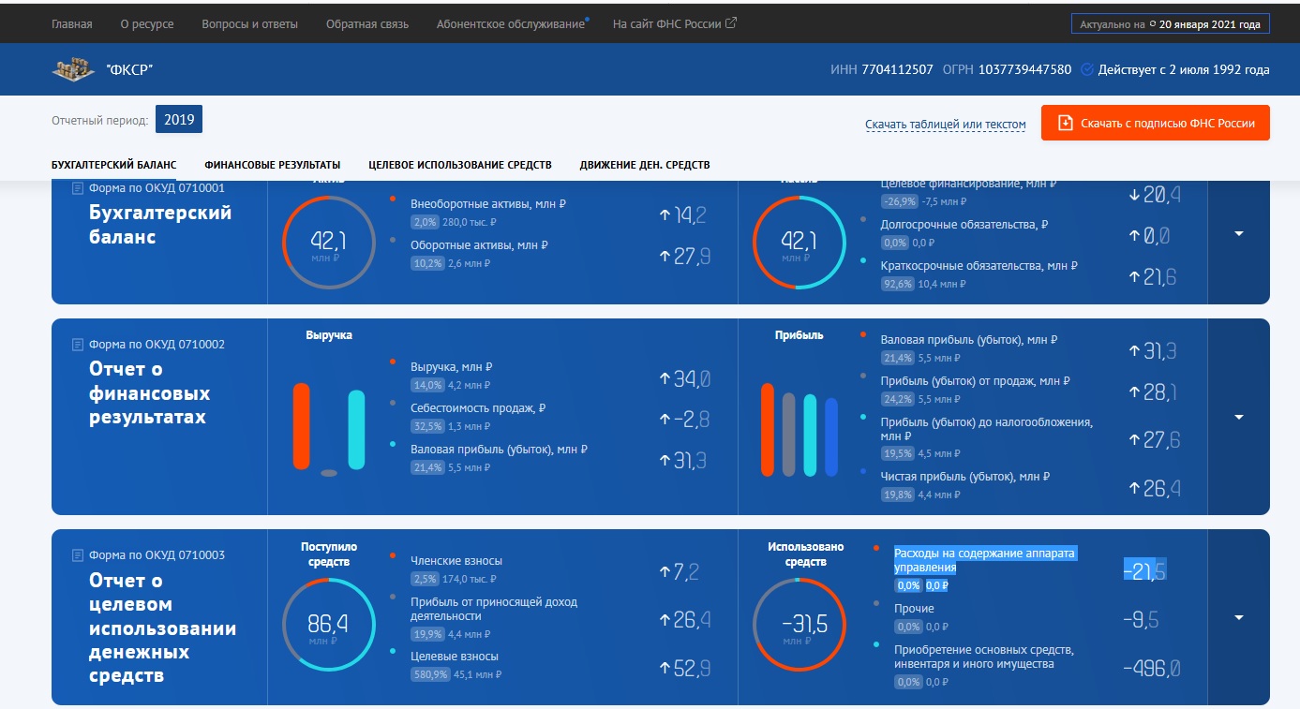Click the document icon beside Форма ОКУД 0710003
Viewport: 1300px width, 709px height.
pyautogui.click(x=78, y=555)
